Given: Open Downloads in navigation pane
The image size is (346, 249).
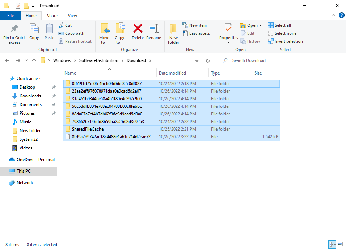Looking at the screenshot, I should (x=30, y=96).
